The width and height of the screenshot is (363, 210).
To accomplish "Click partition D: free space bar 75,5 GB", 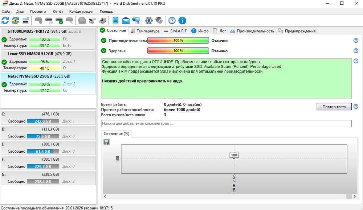I will tap(43, 136).
